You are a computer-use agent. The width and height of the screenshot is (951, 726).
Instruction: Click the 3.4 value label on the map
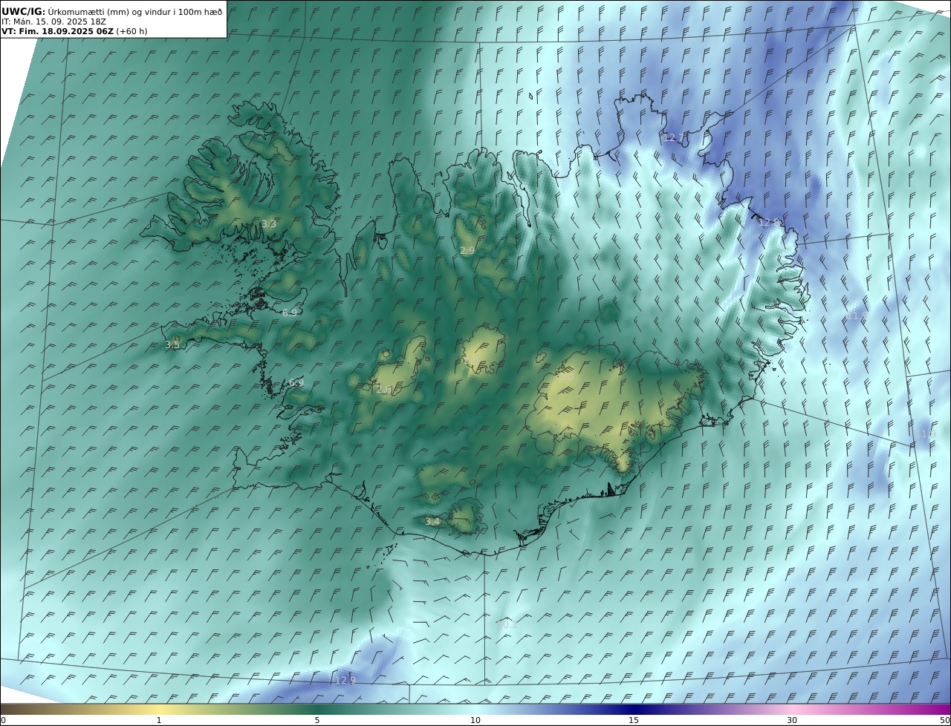point(432,522)
